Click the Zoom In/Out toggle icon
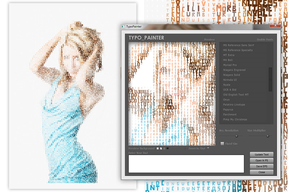The height and width of the screenshot is (192, 288). [x=208, y=148]
